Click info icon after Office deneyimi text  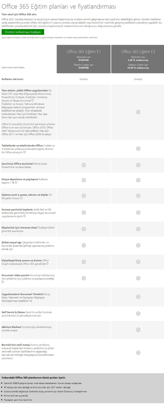pos(24,152)
